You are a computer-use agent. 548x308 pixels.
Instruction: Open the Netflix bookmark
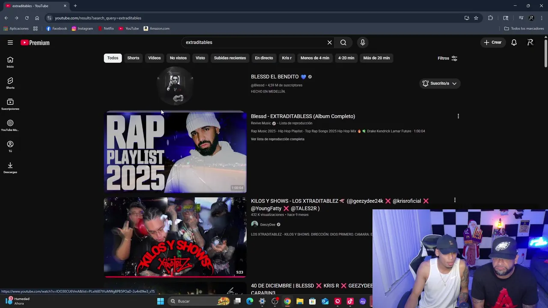106,29
